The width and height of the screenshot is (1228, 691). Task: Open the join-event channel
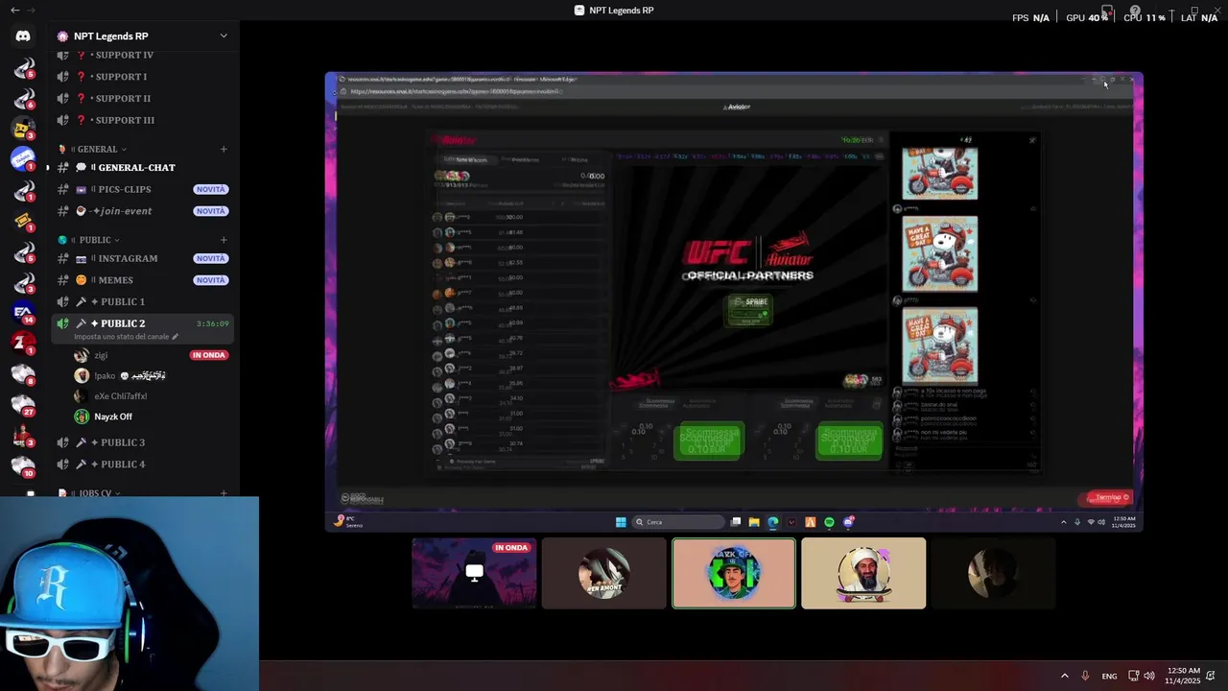(143, 211)
